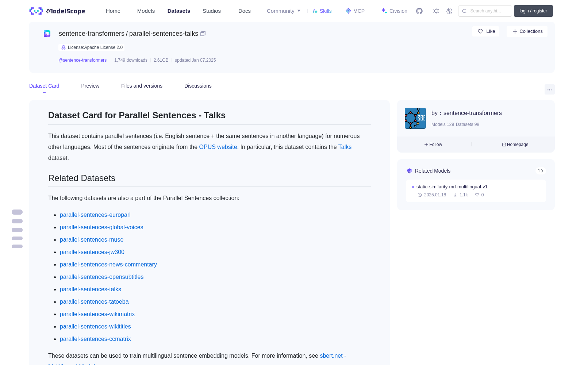Open the parallel-sentences-europarl link
This screenshot has width=584, height=365.
tap(95, 215)
